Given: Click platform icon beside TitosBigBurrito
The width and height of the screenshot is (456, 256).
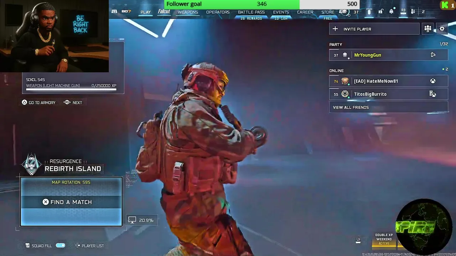Looking at the screenshot, I should tap(432, 94).
